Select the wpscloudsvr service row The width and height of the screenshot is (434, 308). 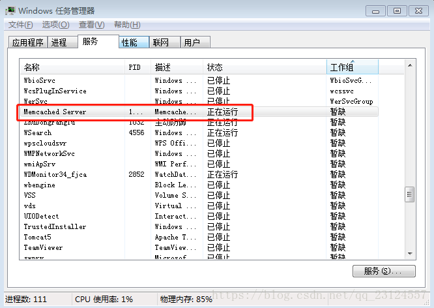(x=199, y=143)
